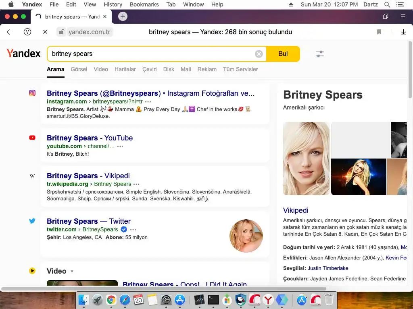Screen dimensions: 413x309
Task: Expand the Video section dropdown arrow
Action: [72, 272]
